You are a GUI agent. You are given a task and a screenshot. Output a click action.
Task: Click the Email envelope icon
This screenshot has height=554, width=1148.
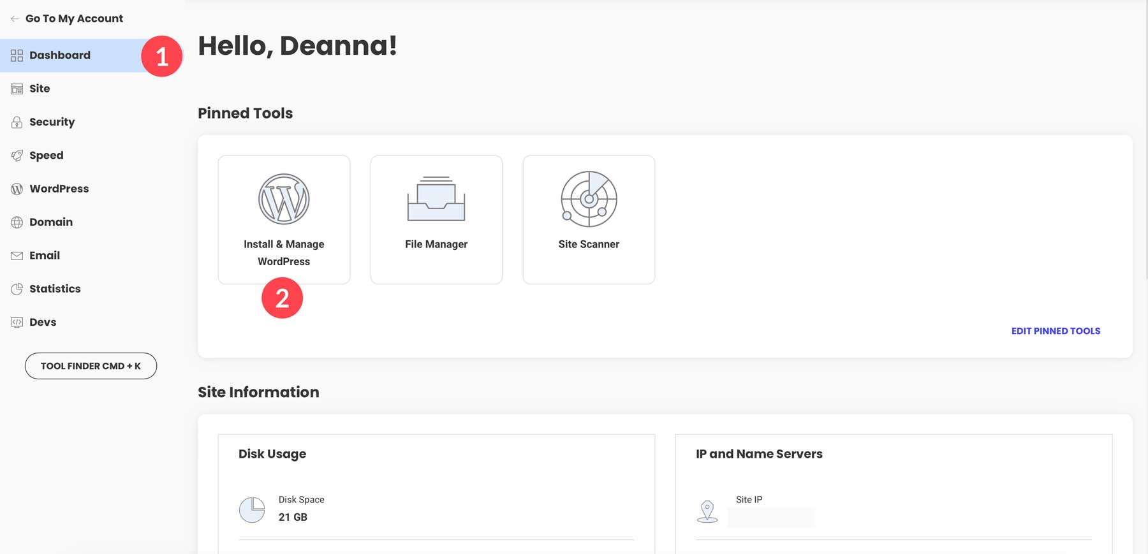[x=17, y=256]
